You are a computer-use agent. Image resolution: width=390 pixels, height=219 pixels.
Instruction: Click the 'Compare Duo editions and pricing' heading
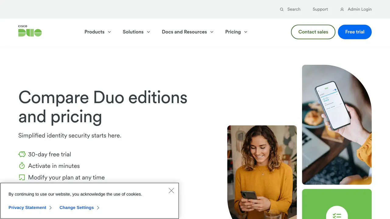click(103, 107)
